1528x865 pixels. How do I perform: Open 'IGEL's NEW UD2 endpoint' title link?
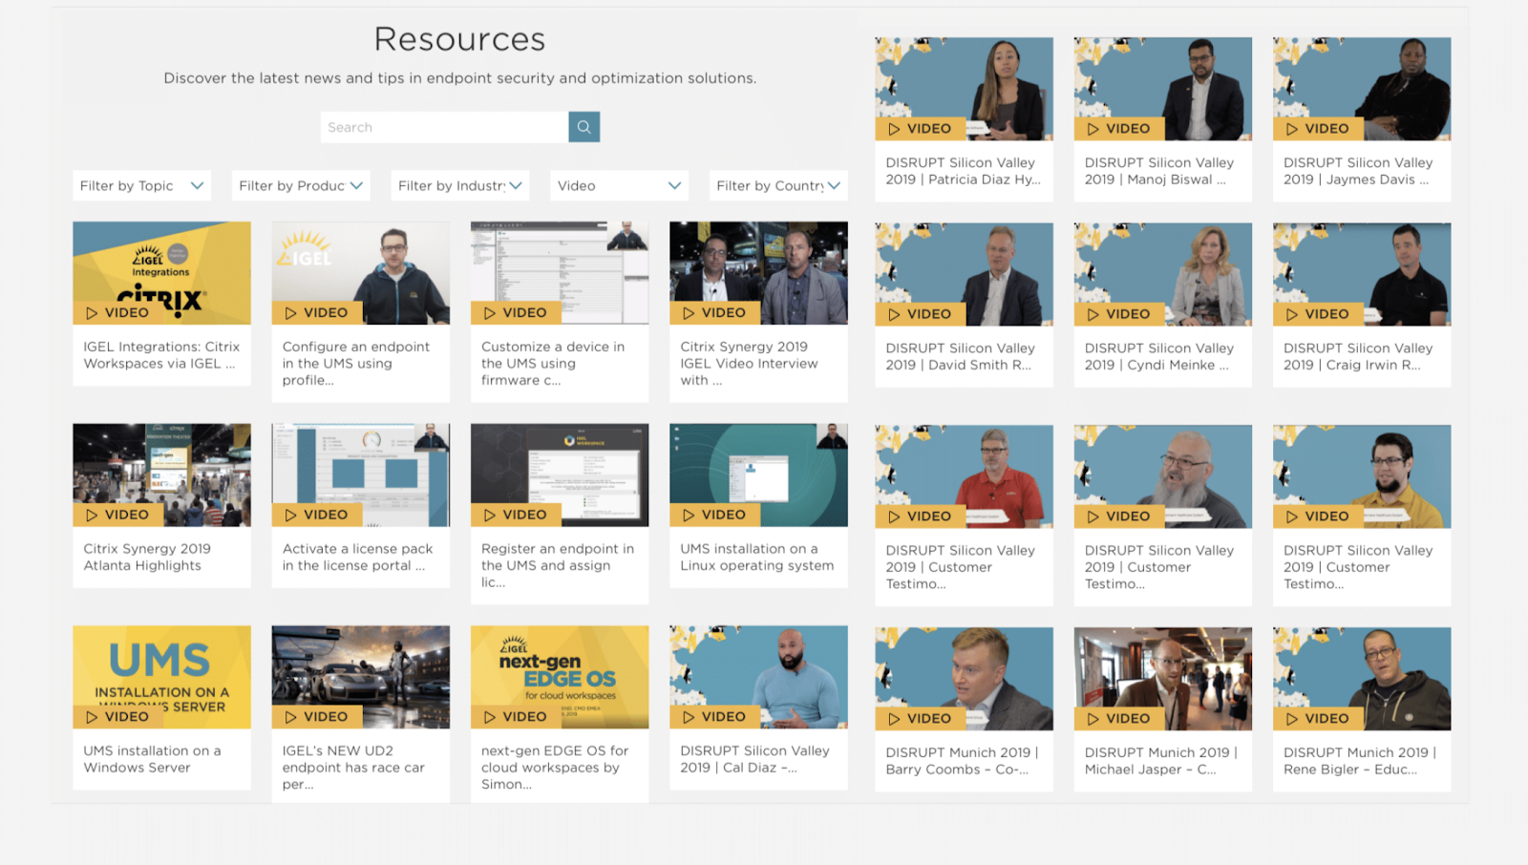coord(353,768)
